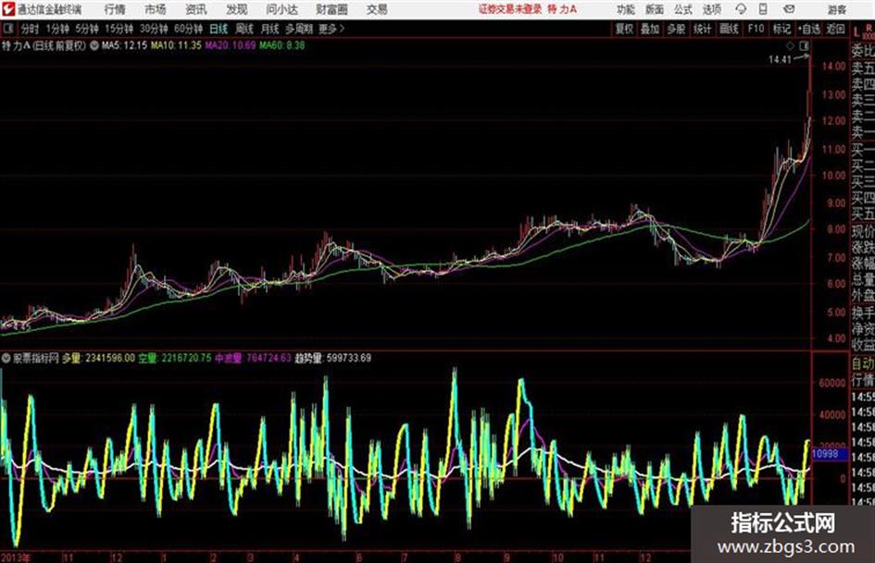Screen dimensions: 875x563
Task: Expand the MA indicator dropdown beside 特力A
Action: pos(94,45)
